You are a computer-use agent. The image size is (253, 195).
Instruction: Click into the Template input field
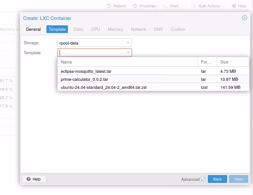pyautogui.click(x=91, y=53)
